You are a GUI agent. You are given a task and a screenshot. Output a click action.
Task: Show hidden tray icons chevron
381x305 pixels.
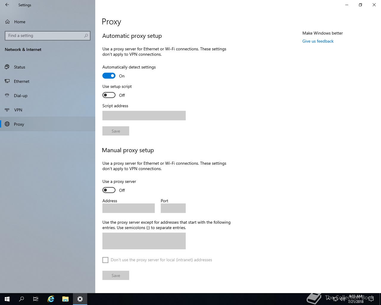click(x=328, y=299)
